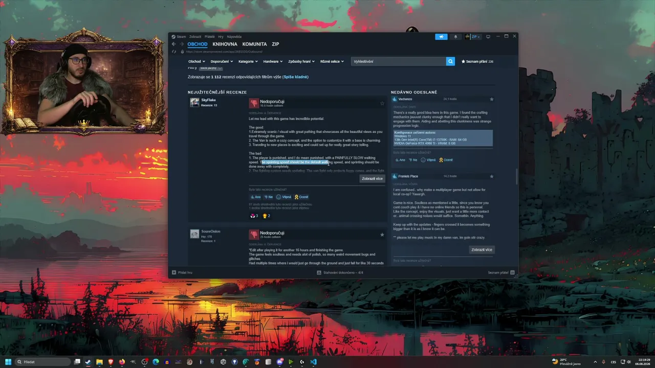Click the star on SoureOnion's review

click(382, 235)
